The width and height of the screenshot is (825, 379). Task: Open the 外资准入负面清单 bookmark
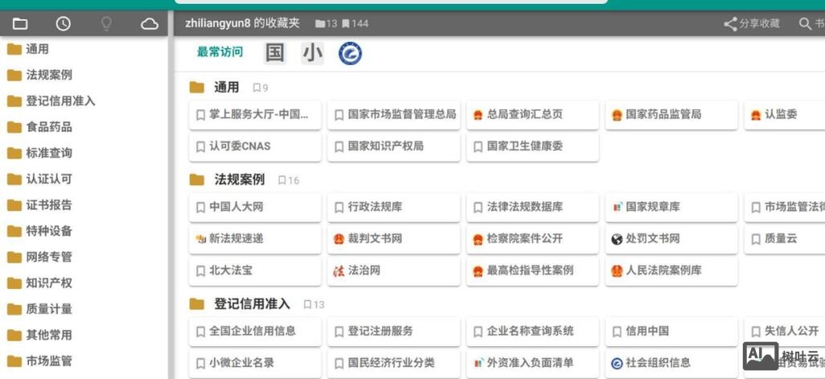click(x=532, y=364)
